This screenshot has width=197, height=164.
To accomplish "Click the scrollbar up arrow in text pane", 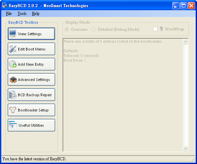I will click(185, 41).
